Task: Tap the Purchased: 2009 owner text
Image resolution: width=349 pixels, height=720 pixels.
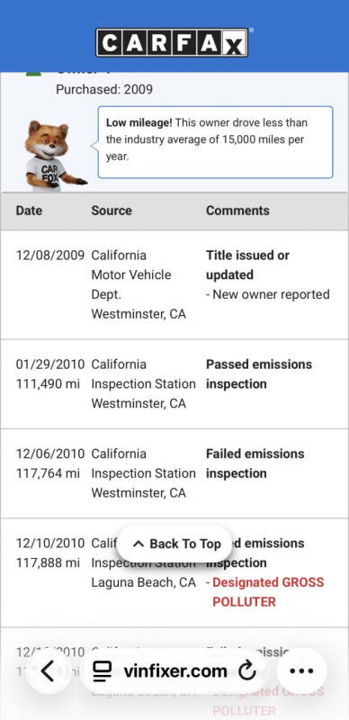Action: (x=104, y=89)
